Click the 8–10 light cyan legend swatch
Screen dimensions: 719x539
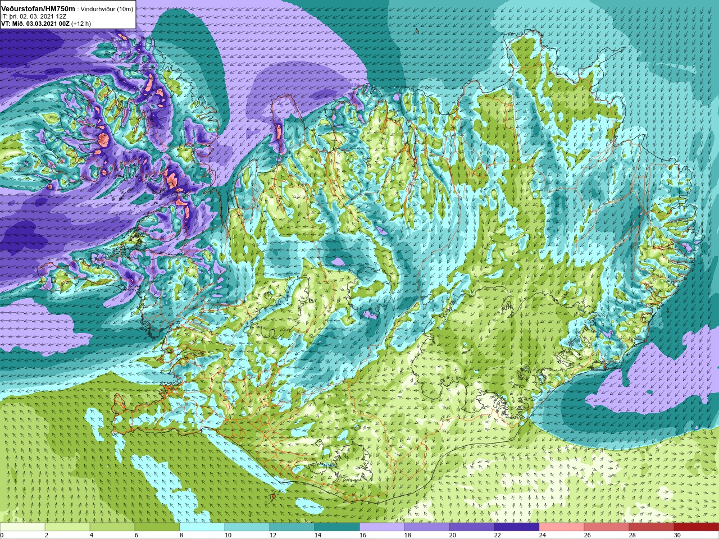click(202, 527)
